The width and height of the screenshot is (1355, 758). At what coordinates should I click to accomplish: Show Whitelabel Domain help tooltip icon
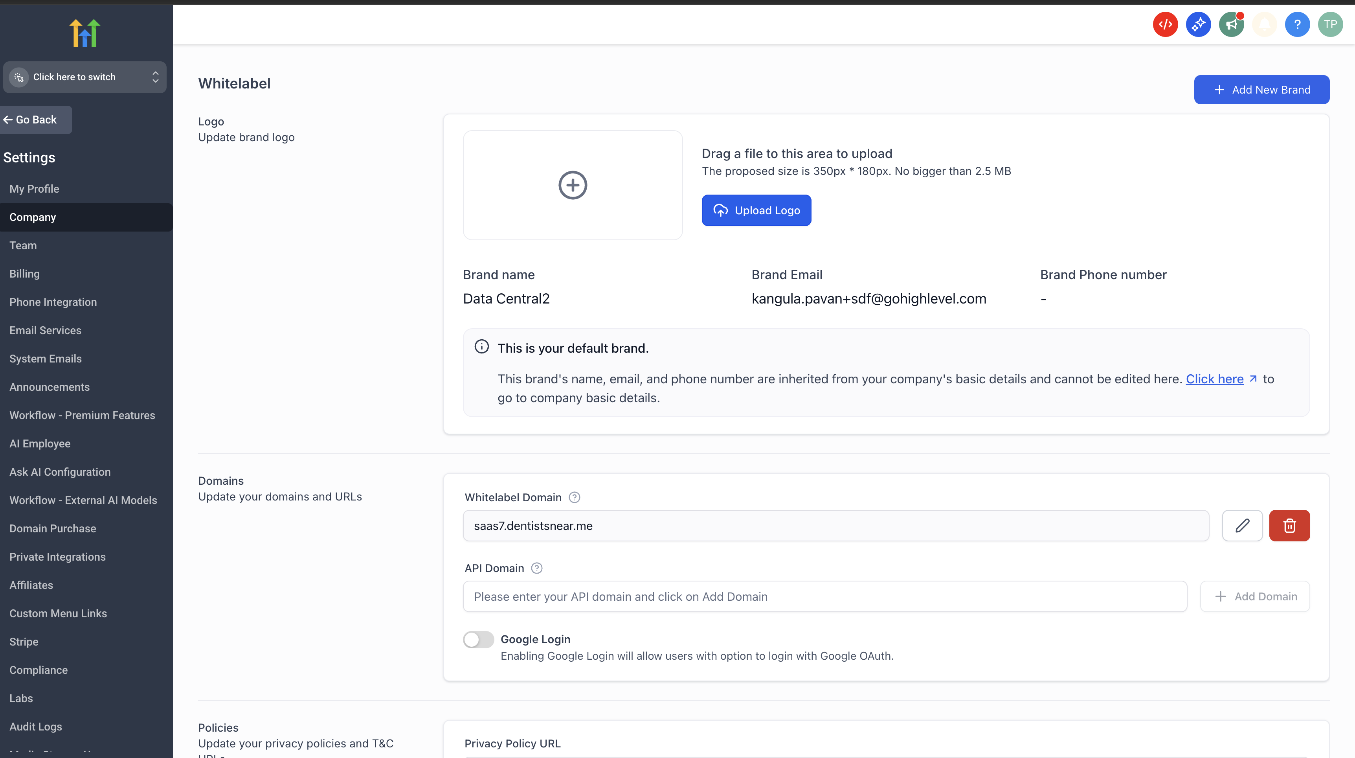pos(575,497)
